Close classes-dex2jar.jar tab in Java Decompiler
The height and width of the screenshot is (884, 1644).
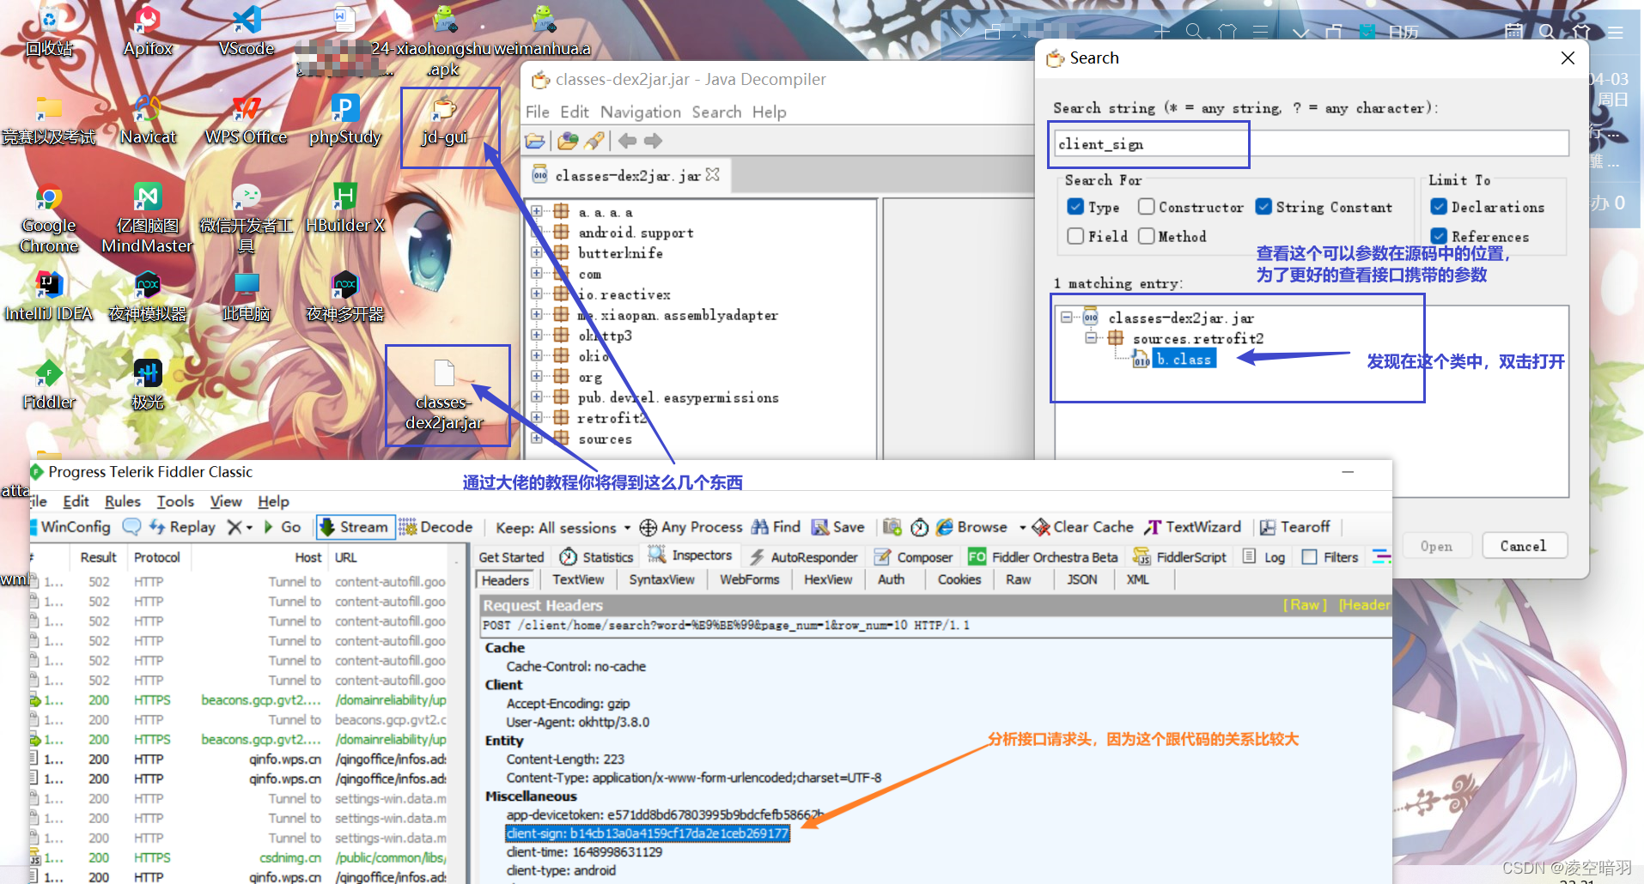(712, 174)
